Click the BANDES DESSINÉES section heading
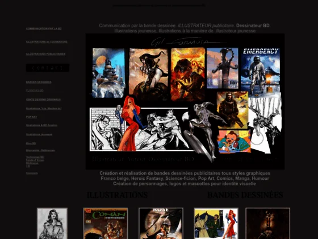 point(245,195)
